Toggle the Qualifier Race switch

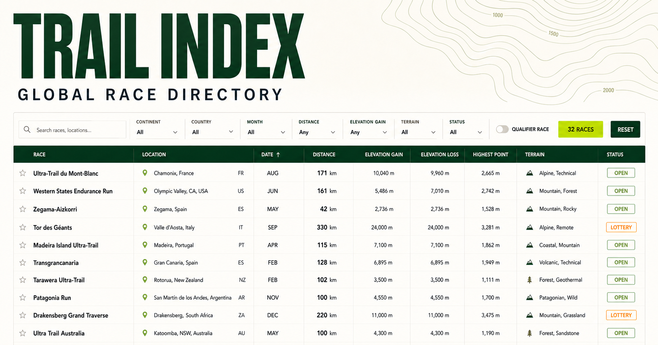pos(502,129)
